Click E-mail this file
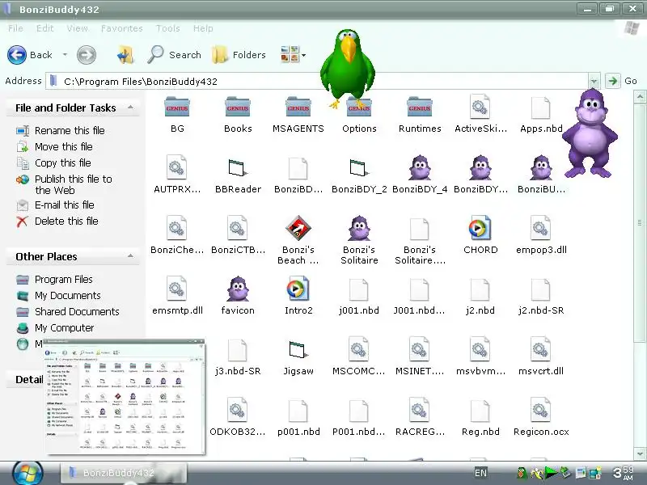This screenshot has height=485, width=647. [x=55, y=205]
